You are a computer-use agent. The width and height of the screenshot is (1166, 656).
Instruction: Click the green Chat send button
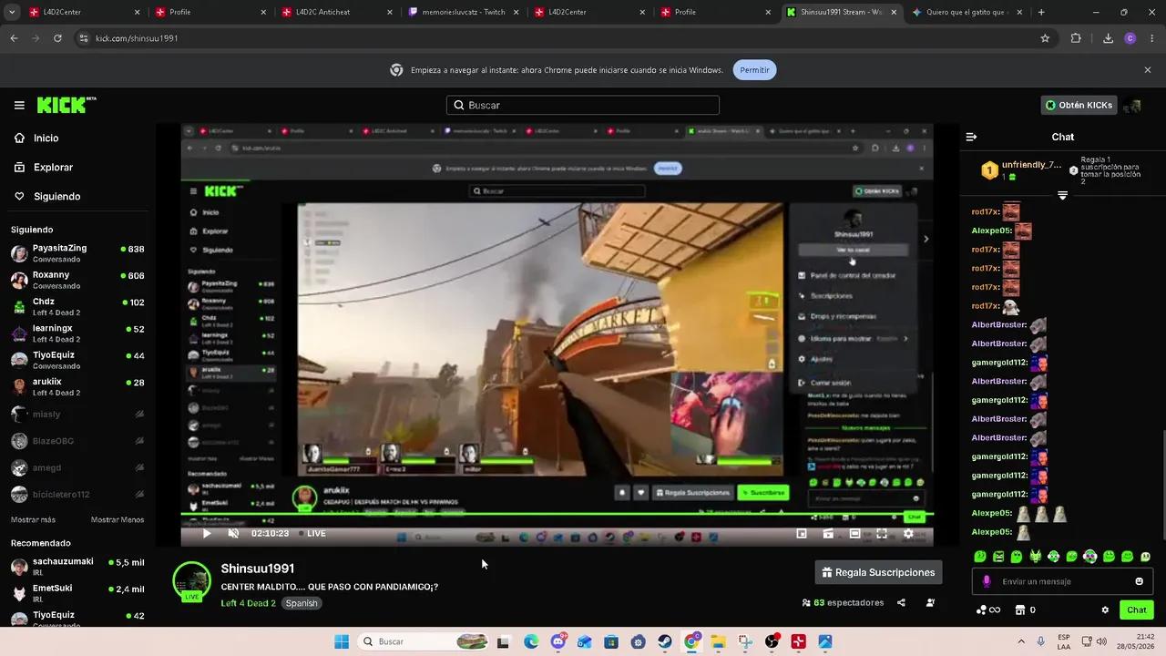pyautogui.click(x=1137, y=610)
